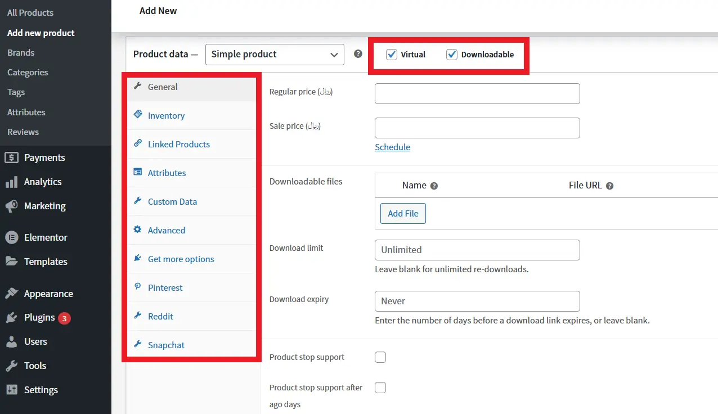Image resolution: width=718 pixels, height=414 pixels.
Task: Click the Snapchat tab icon
Action: pyautogui.click(x=138, y=345)
